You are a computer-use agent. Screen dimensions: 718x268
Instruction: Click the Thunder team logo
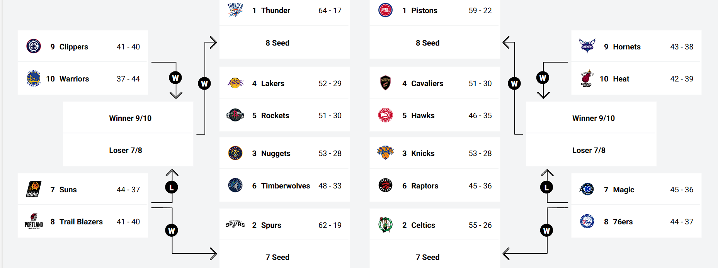[x=235, y=10]
